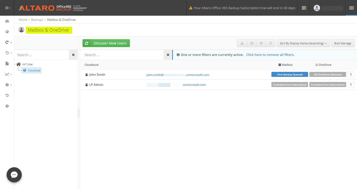Image resolution: width=357 pixels, height=189 pixels.
Task: Expand the alerts submenu chevron in sidebar
Action: point(11,85)
